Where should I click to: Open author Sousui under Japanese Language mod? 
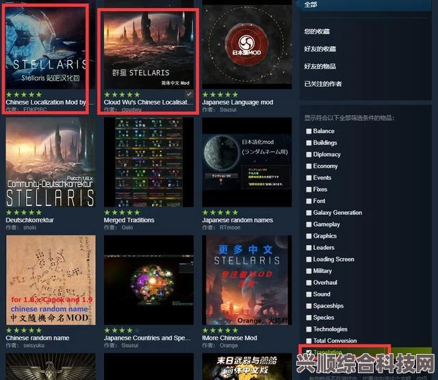(228, 110)
